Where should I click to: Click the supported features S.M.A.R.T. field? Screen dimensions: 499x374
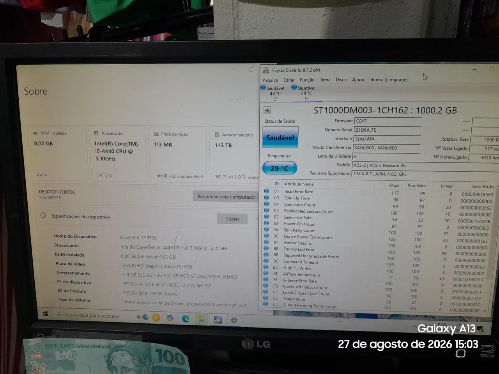(x=425, y=174)
